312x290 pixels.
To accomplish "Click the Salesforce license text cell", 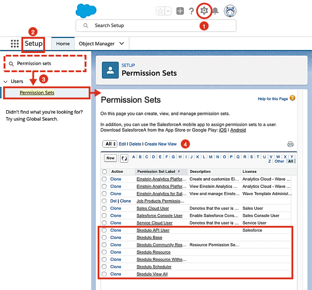I will click(x=252, y=230).
